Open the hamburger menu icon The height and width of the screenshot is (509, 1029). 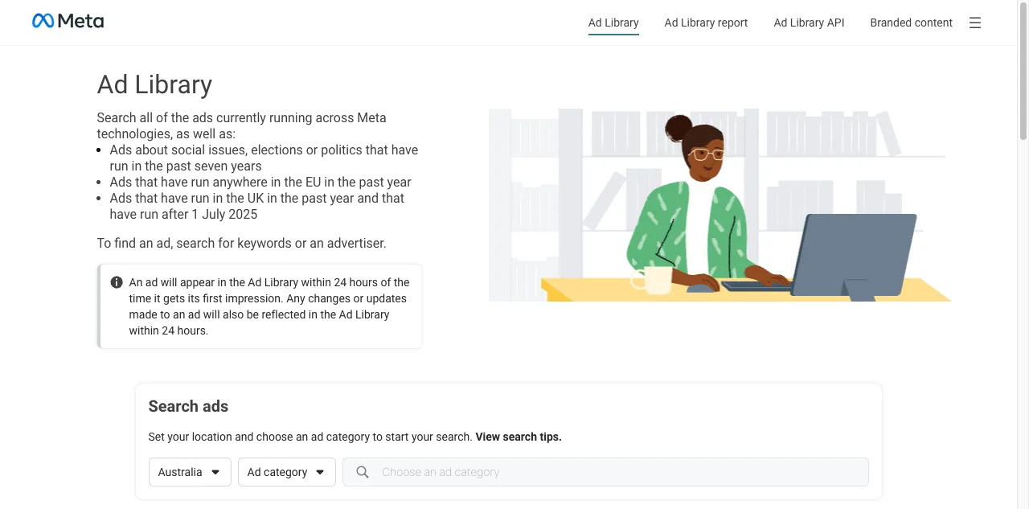(x=975, y=23)
